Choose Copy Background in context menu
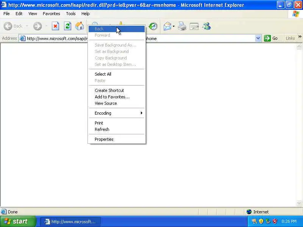303x227 pixels. [x=117, y=58]
